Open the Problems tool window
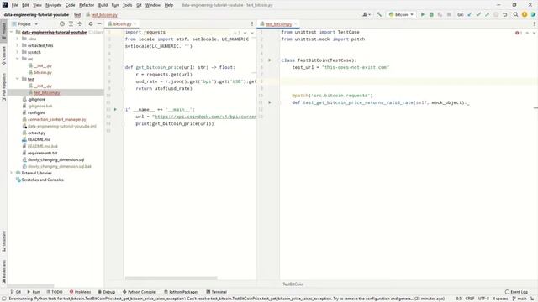The width and height of the screenshot is (538, 302). [80, 292]
